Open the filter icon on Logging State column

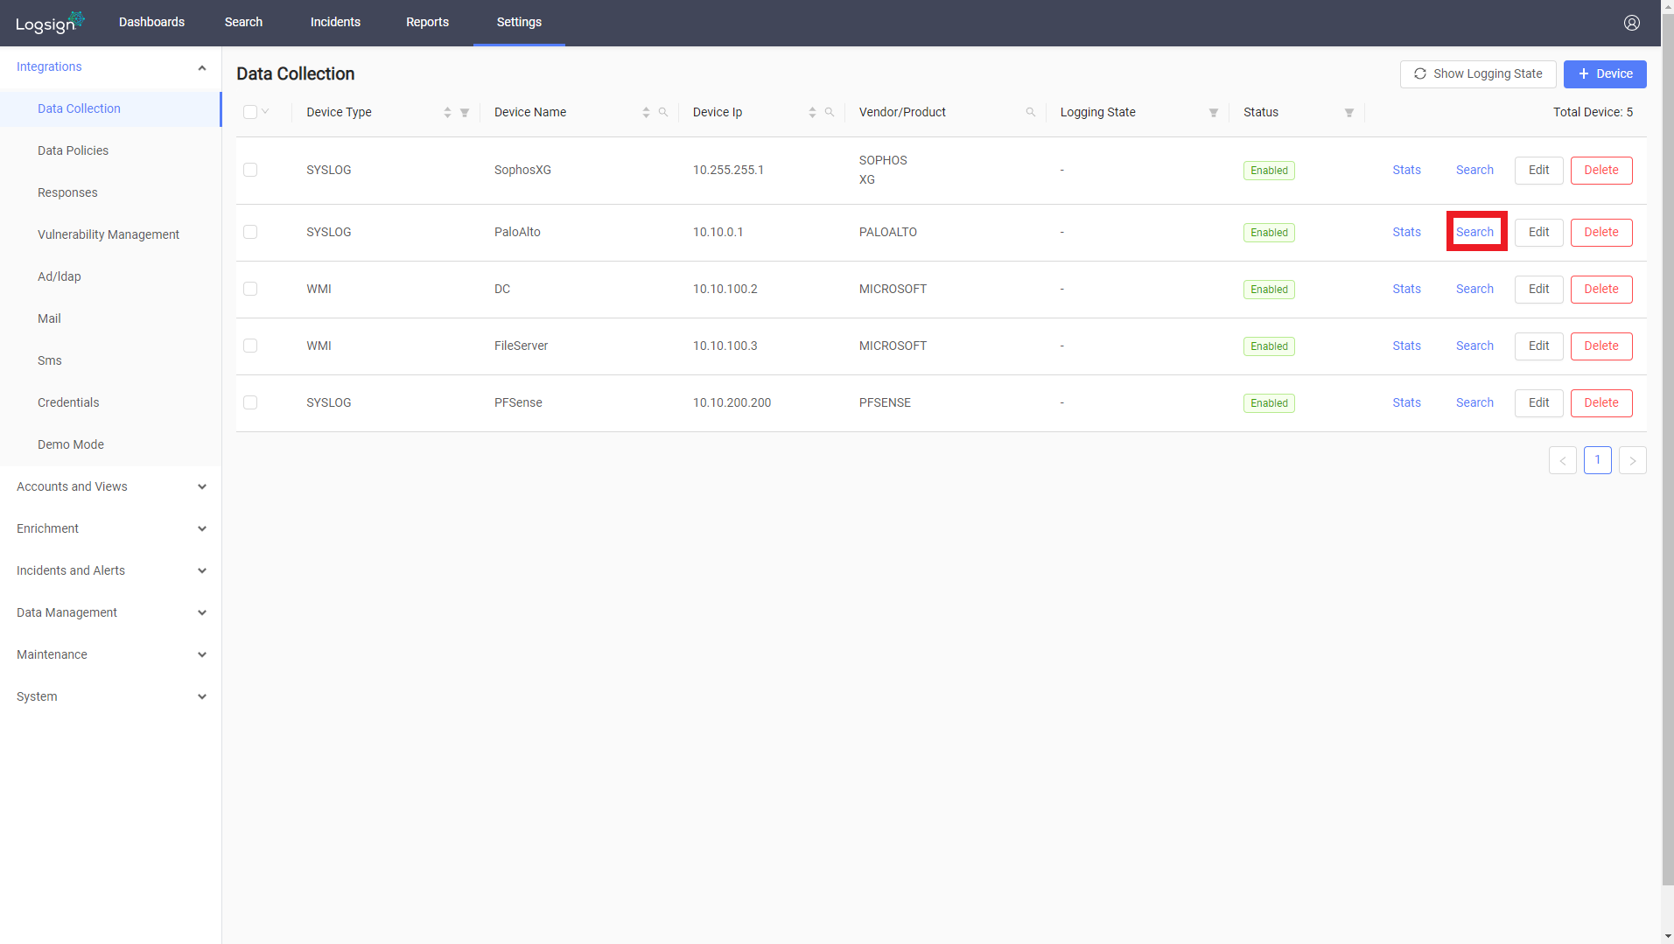tap(1213, 112)
